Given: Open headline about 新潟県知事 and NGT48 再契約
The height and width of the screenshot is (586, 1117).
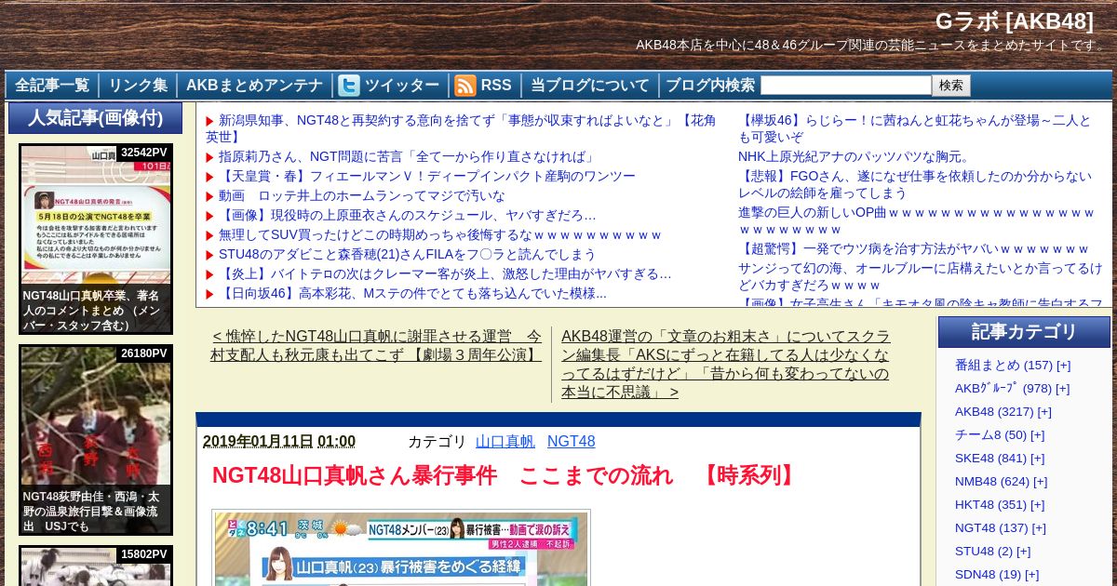Looking at the screenshot, I should [461, 128].
